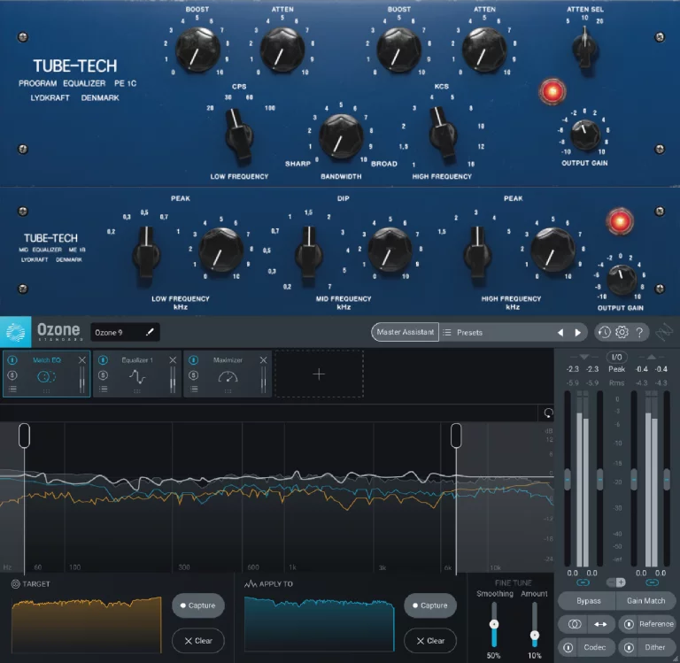Click Clear in the TARGET section

coord(197,641)
